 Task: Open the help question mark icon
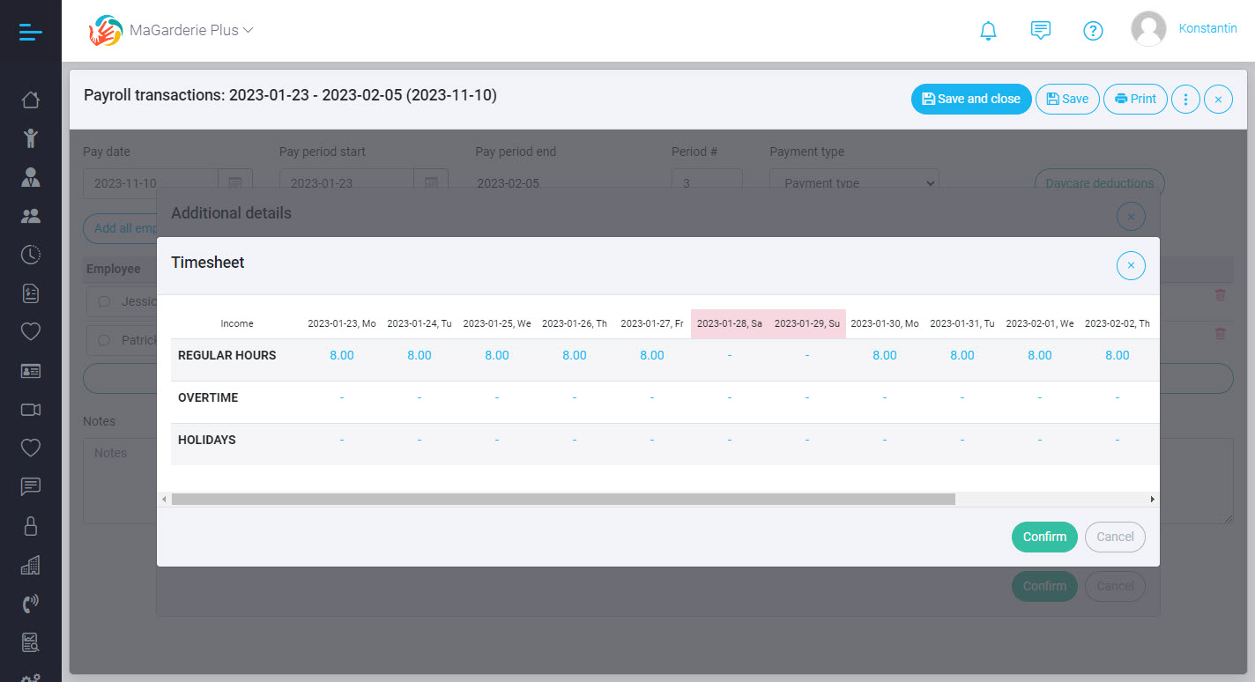click(1093, 30)
